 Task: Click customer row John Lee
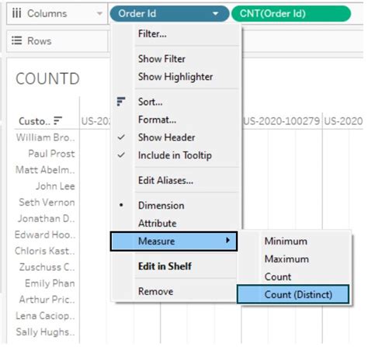[x=55, y=186]
